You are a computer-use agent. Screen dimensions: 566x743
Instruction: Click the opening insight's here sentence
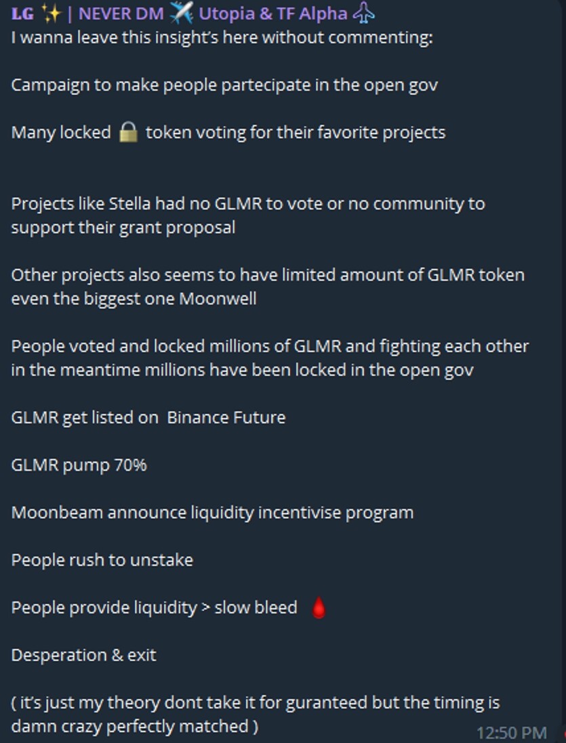222,37
